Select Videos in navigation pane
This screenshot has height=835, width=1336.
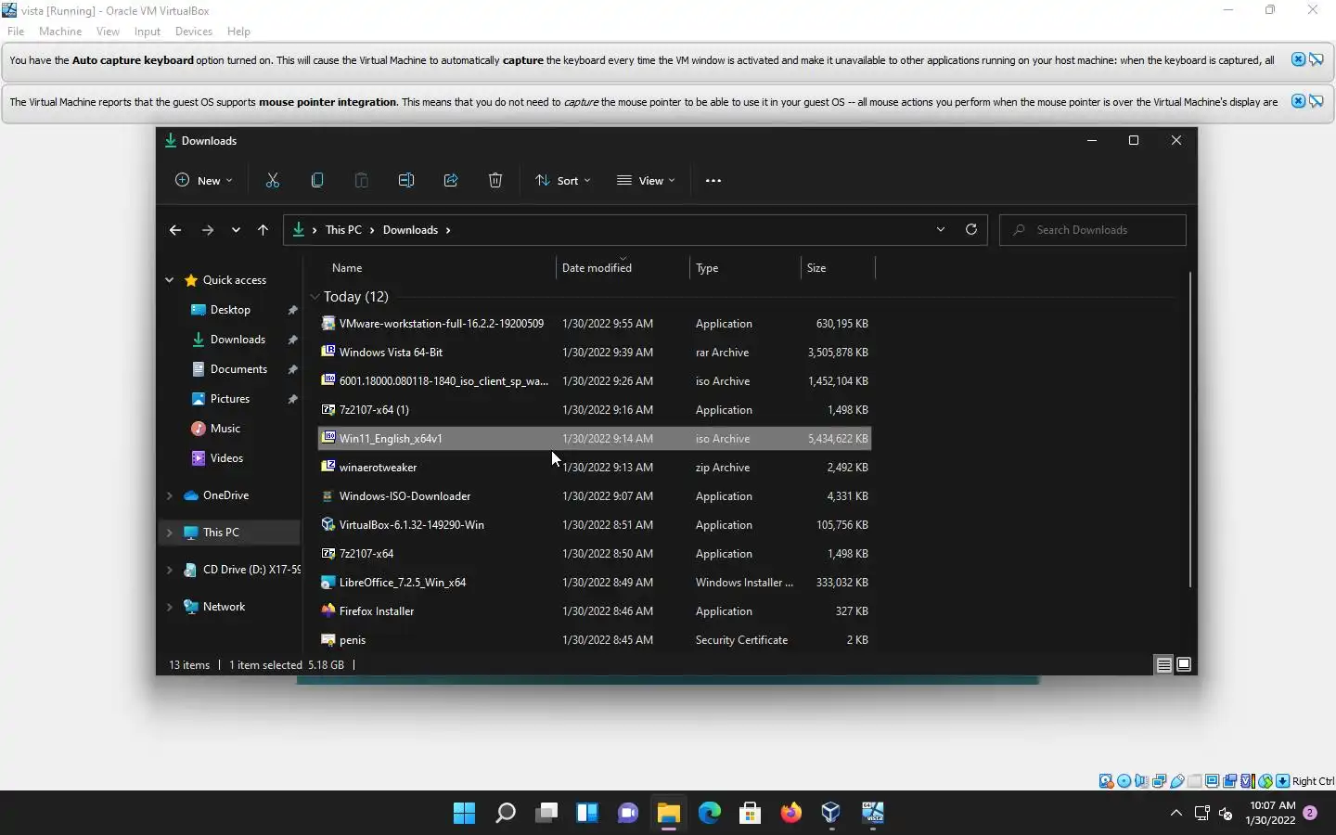point(226,458)
